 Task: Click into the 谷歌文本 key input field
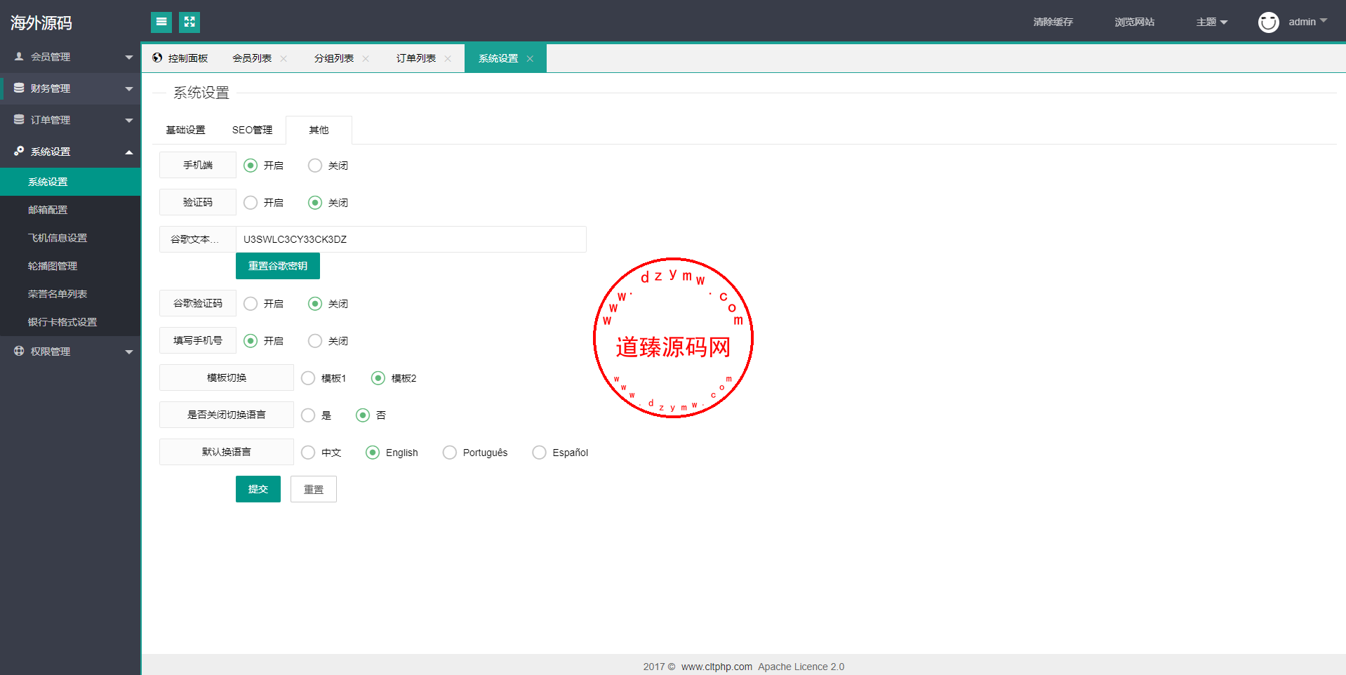click(x=411, y=239)
